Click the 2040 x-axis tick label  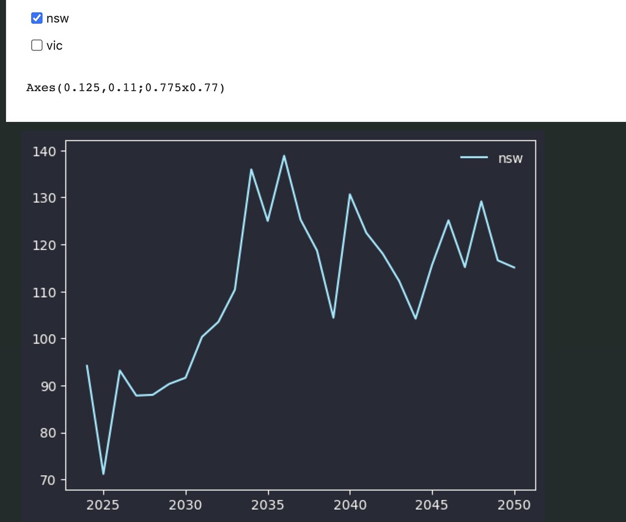pyautogui.click(x=350, y=505)
